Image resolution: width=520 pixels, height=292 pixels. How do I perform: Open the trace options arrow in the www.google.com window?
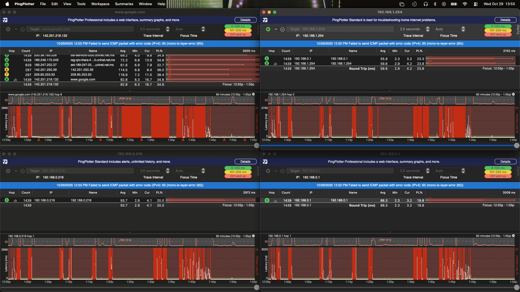[16, 29]
